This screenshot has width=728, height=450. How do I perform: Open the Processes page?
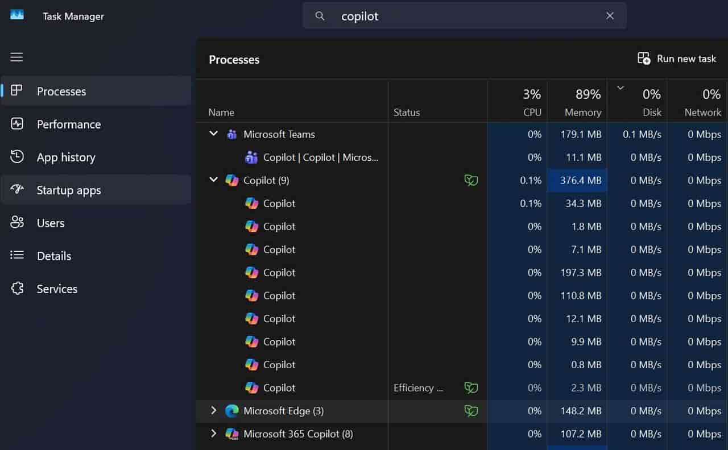point(96,91)
